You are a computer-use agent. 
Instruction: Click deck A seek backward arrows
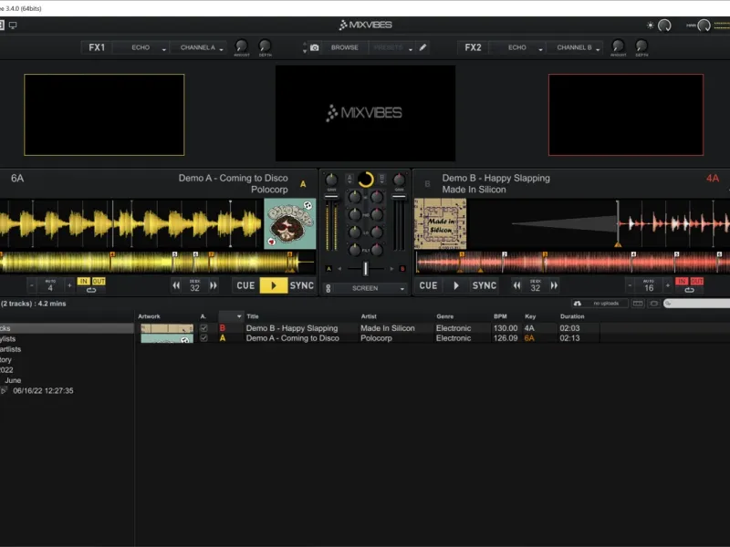point(176,285)
